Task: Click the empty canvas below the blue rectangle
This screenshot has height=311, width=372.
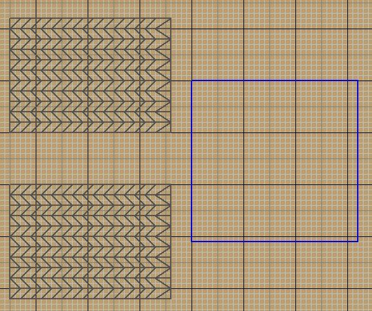Action: pyautogui.click(x=275, y=277)
